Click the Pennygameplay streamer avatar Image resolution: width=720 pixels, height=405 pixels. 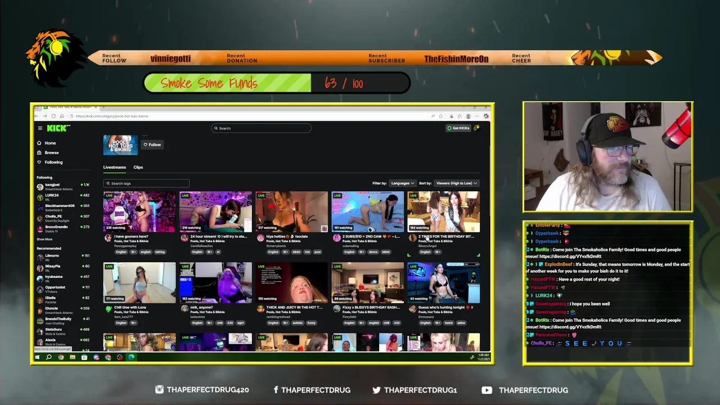[x=108, y=238]
